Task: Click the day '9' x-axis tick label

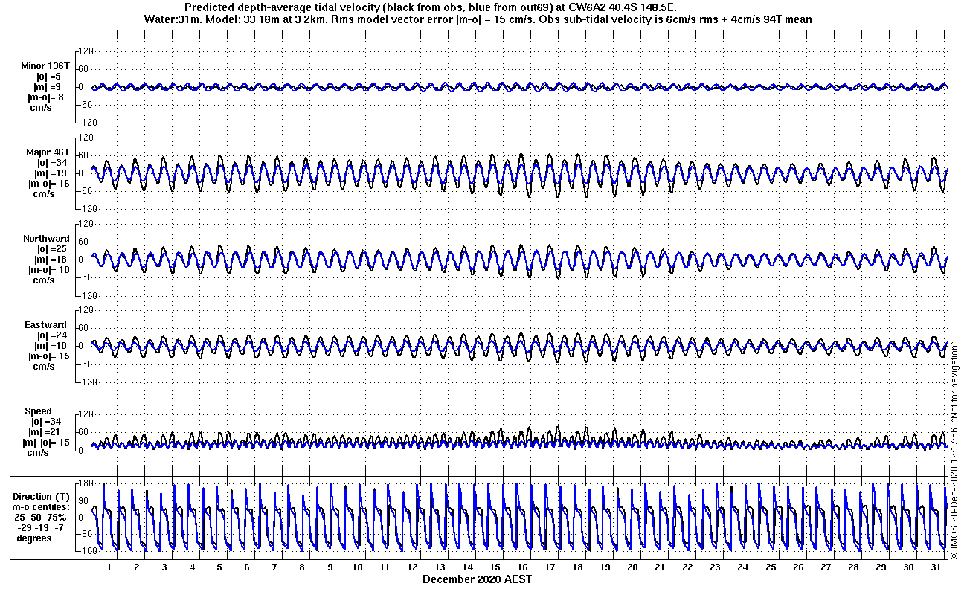Action: [x=330, y=567]
